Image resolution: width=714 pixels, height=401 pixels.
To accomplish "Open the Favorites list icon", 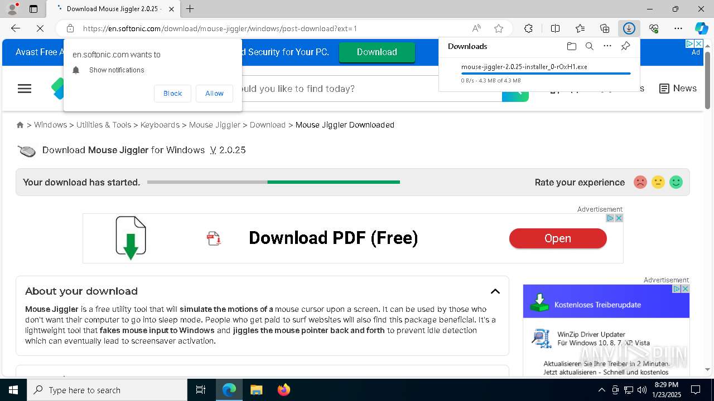I will 580,28.
